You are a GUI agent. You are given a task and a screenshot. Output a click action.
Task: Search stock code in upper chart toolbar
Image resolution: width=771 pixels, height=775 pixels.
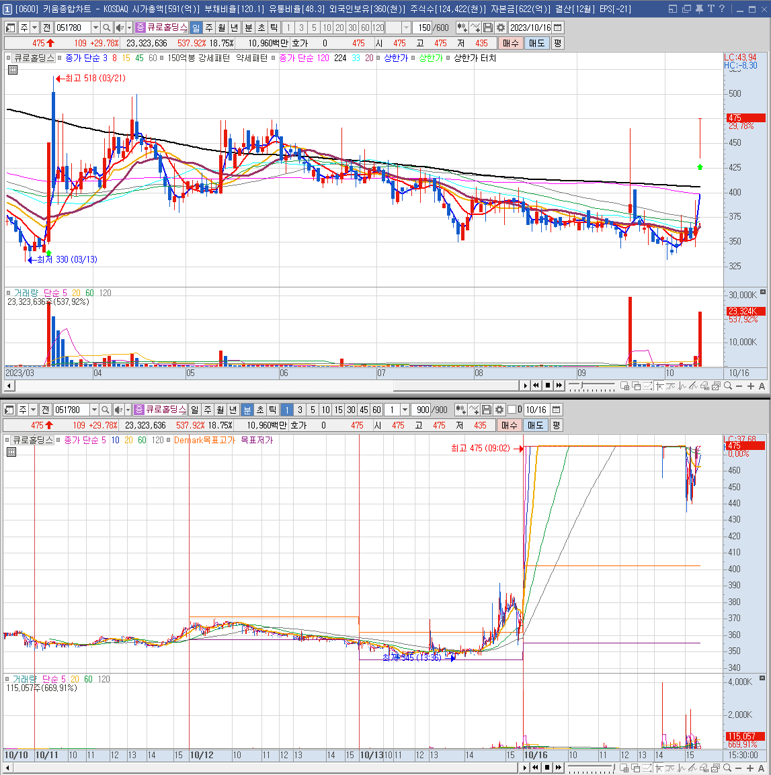point(106,28)
